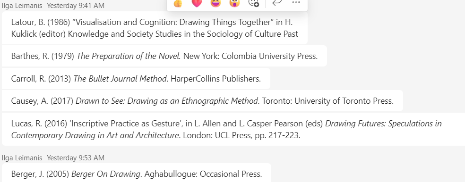Open the three-dot more options menu

(296, 2)
